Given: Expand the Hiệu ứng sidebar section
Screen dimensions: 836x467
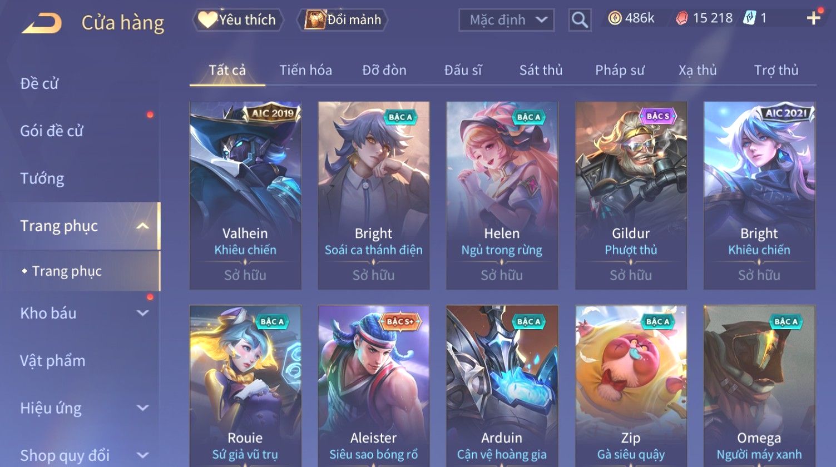Looking at the screenshot, I should click(x=142, y=408).
